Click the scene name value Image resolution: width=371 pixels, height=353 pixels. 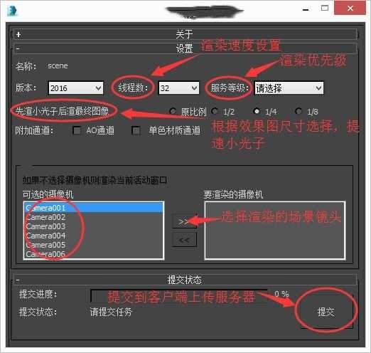coord(58,65)
